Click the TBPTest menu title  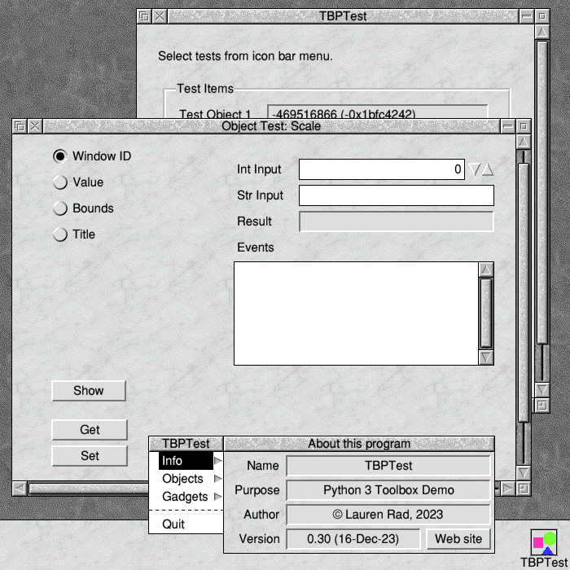pos(186,444)
